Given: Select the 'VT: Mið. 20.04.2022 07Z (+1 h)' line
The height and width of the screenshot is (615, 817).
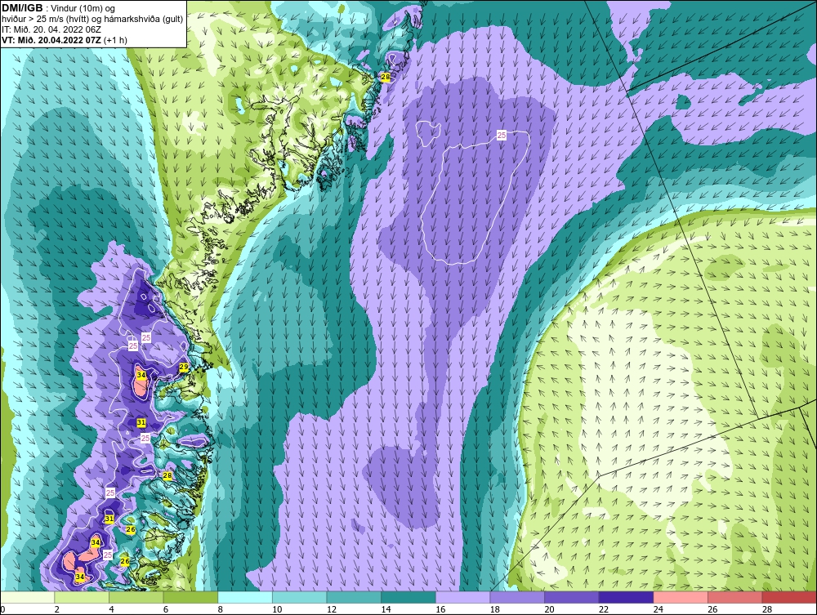Looking at the screenshot, I should [x=65, y=39].
